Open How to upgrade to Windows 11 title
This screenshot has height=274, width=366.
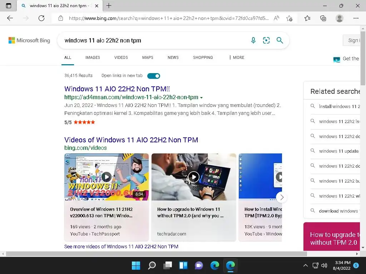[x=190, y=213]
